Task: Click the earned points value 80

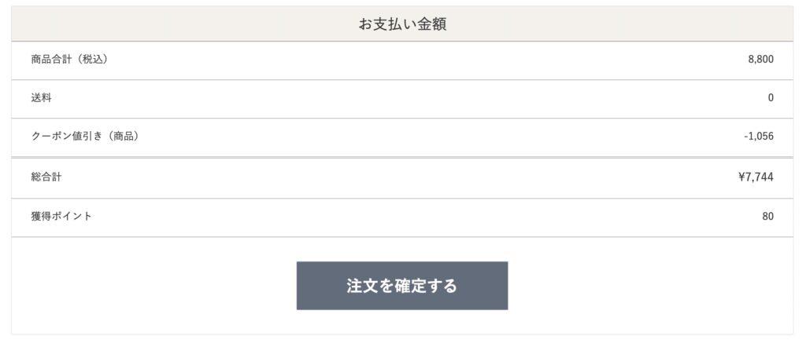Action: [767, 217]
